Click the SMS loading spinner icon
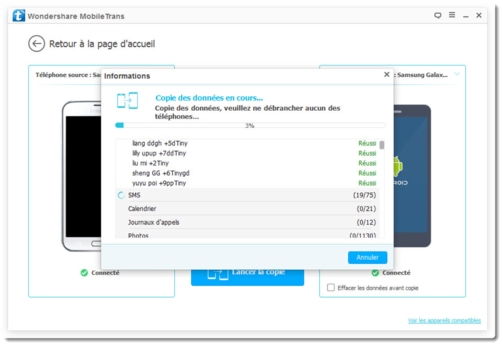The height and width of the screenshot is (346, 503). pos(121,195)
